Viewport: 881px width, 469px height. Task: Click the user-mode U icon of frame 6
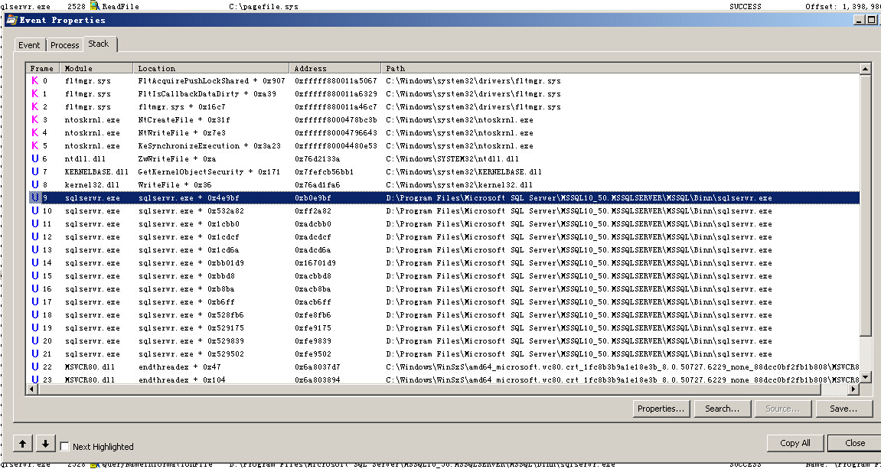coord(35,159)
